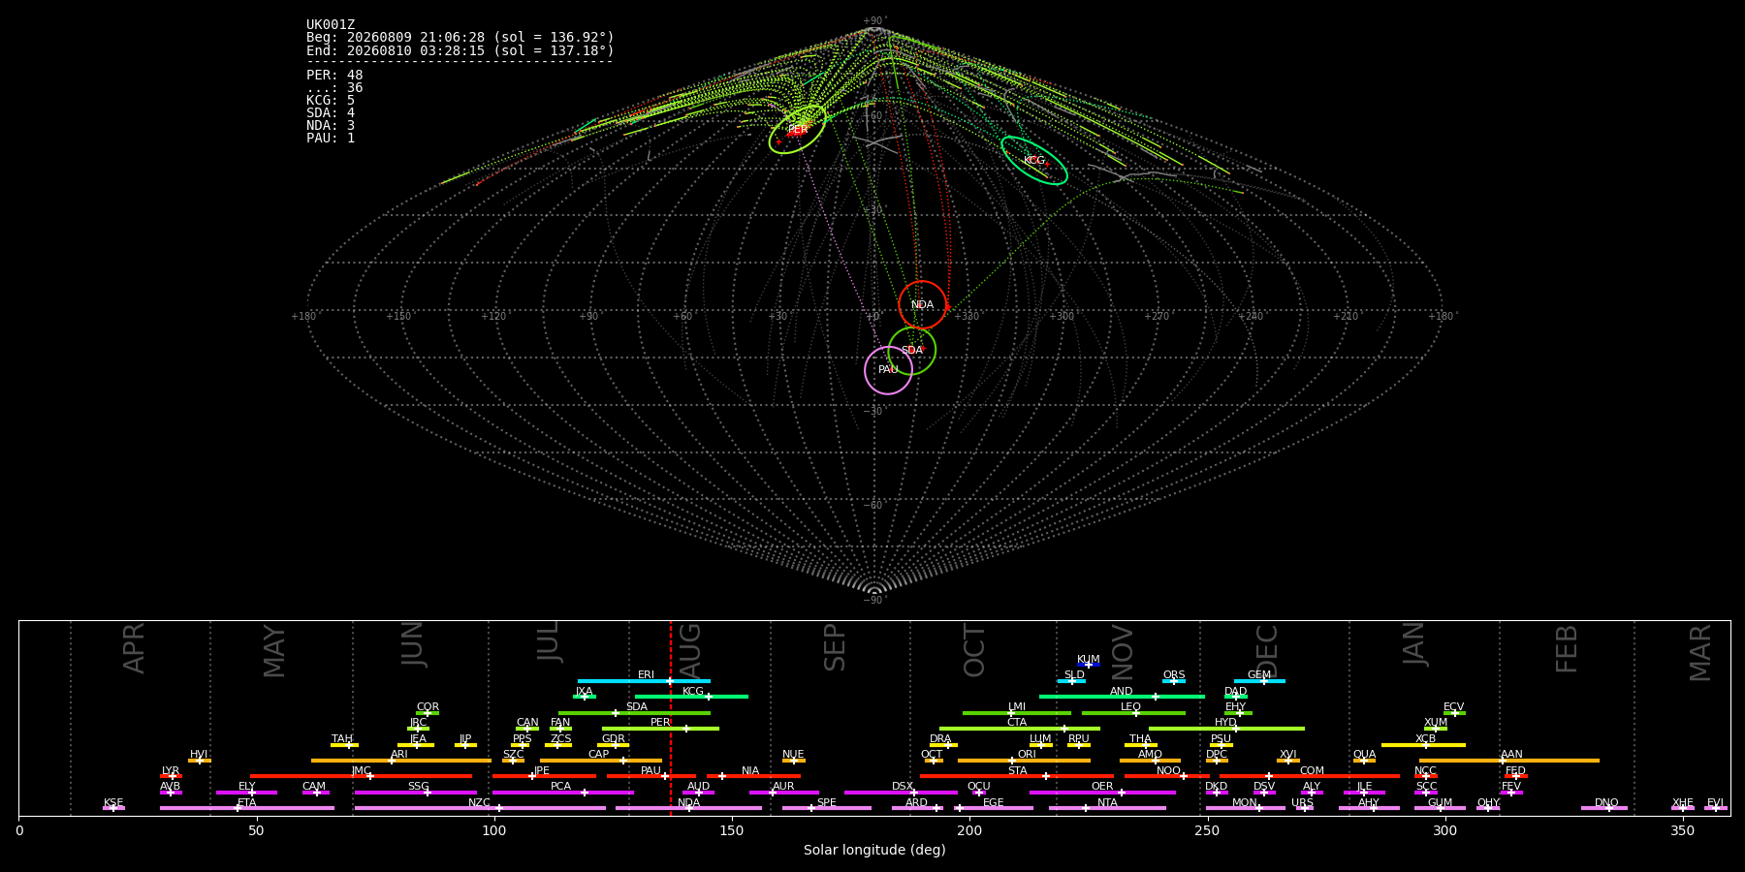The width and height of the screenshot is (1745, 872).
Task: Click the PER radiant ellipse on the sky map
Action: [x=797, y=129]
